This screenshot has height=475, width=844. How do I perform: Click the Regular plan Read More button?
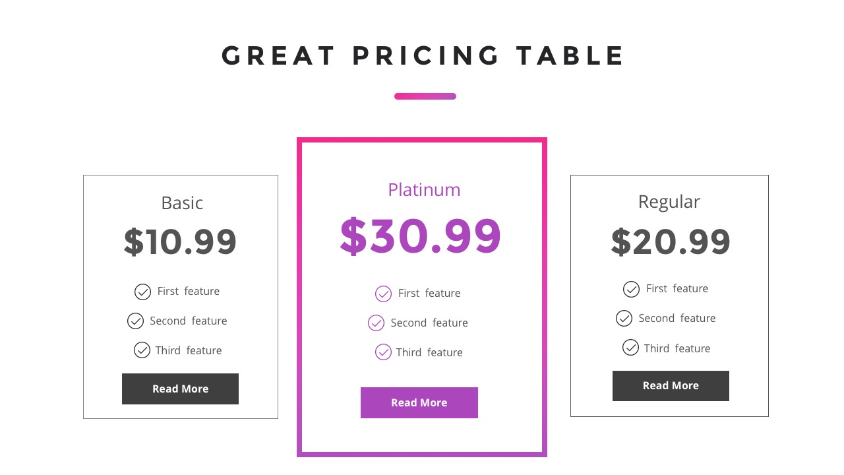[x=671, y=386]
